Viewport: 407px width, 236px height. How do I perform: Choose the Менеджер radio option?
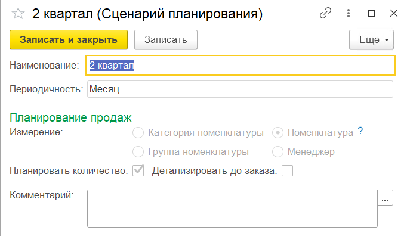277,152
